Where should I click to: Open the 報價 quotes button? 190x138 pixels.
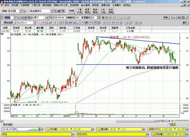click(72, 11)
